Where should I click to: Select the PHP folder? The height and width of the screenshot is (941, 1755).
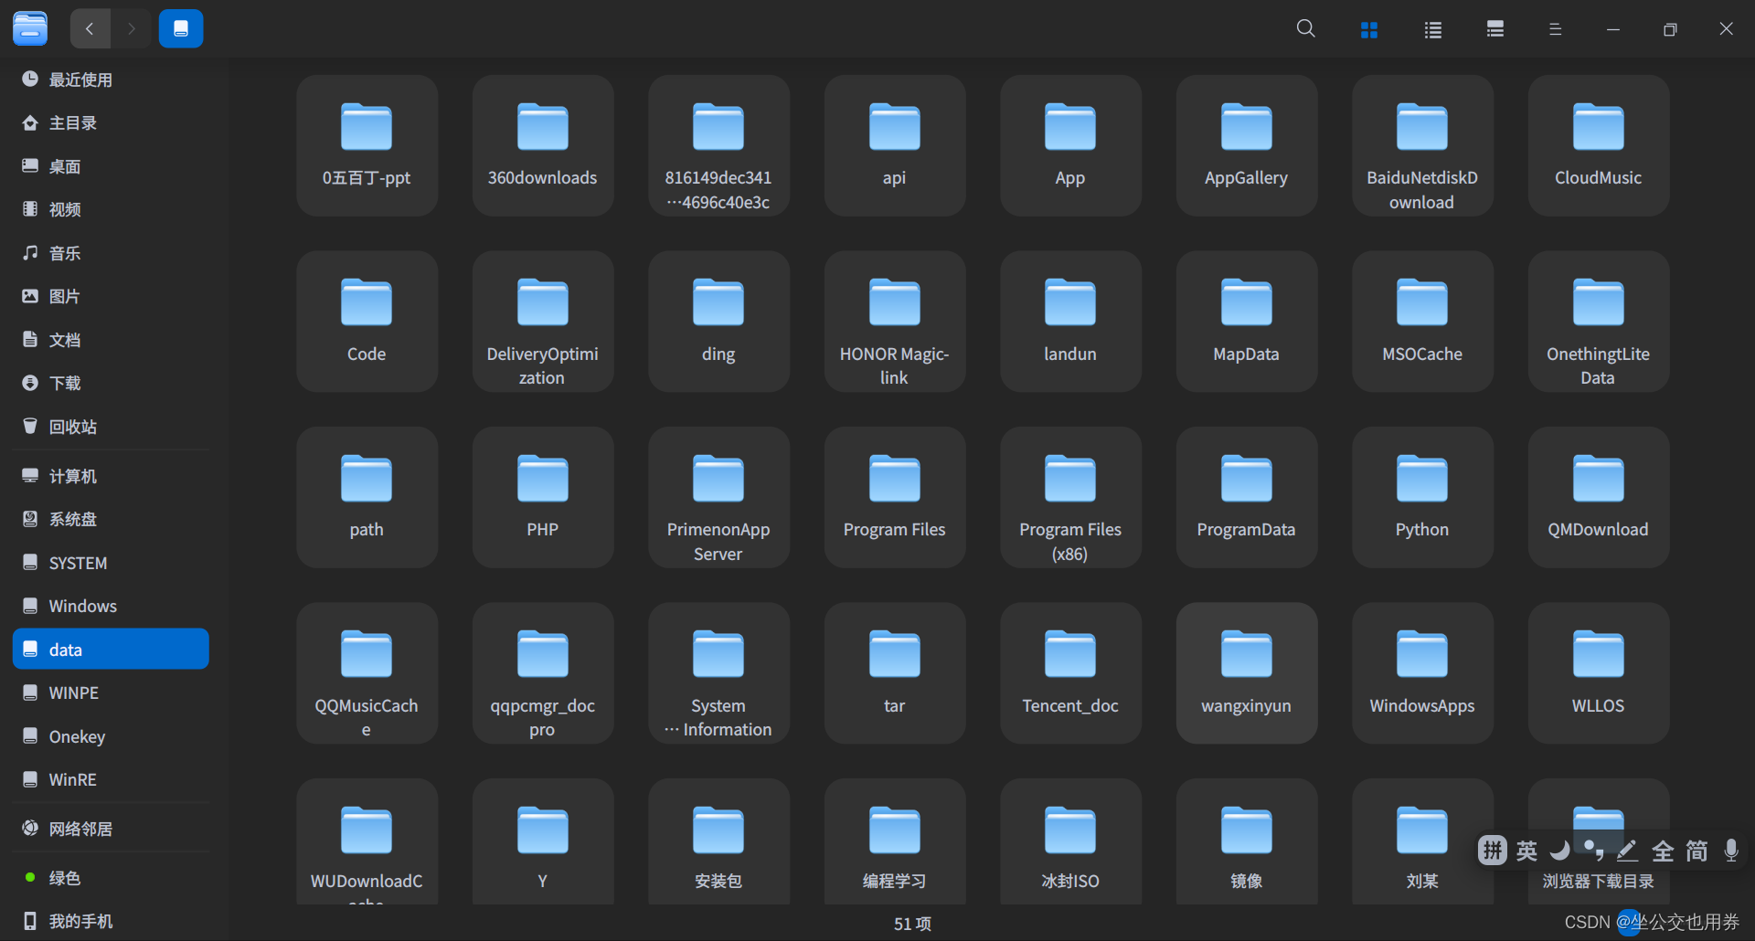pos(543,497)
